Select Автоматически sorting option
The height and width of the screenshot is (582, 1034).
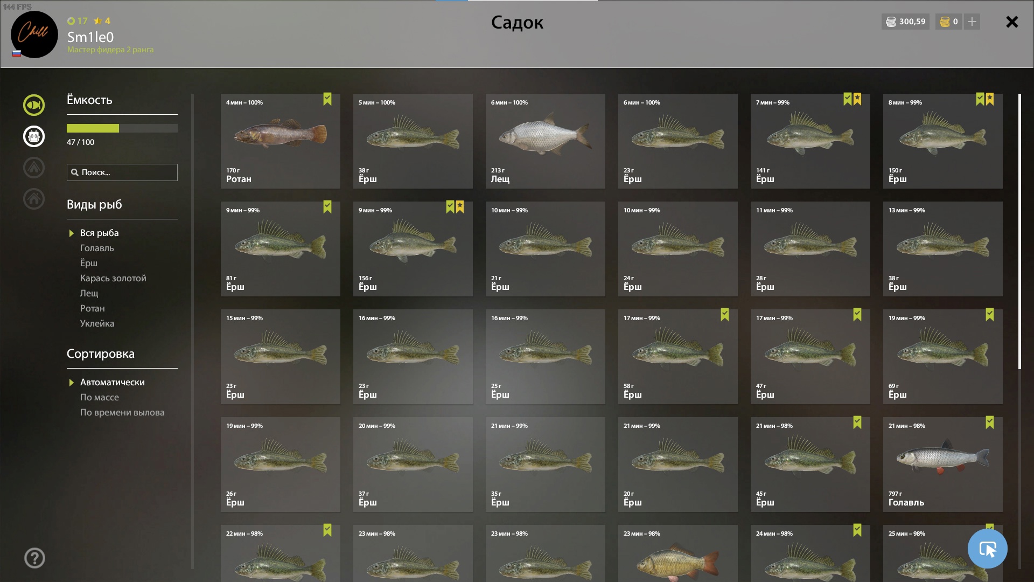point(112,382)
